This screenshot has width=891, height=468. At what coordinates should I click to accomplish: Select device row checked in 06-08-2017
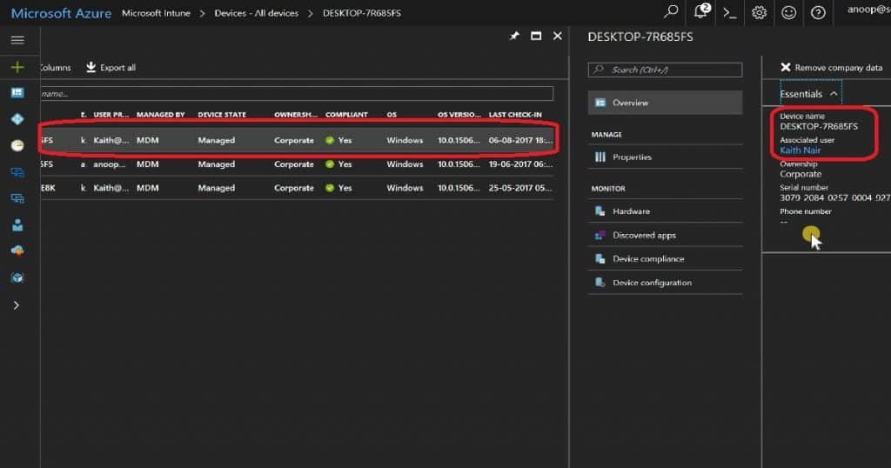click(297, 140)
